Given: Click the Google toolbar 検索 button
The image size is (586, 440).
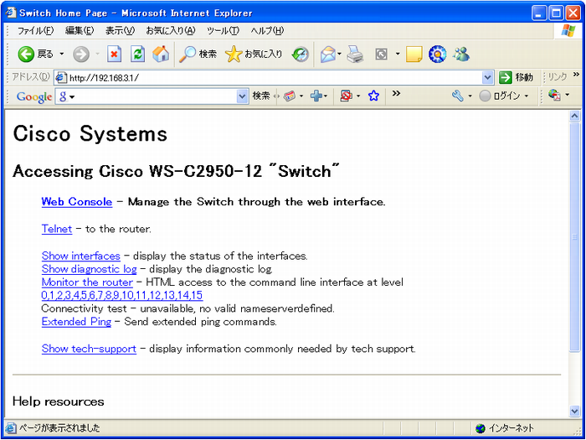Looking at the screenshot, I should (x=261, y=96).
